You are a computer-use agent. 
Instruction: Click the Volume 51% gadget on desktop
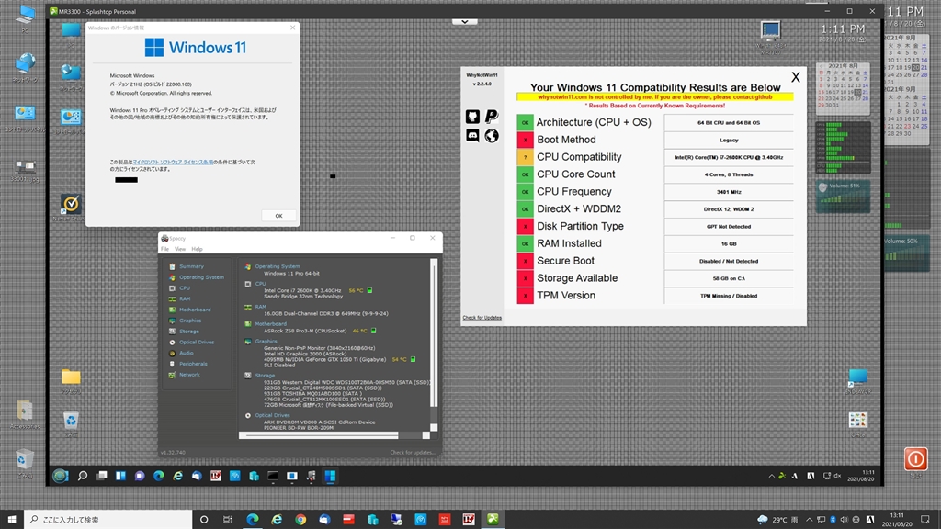click(x=844, y=197)
